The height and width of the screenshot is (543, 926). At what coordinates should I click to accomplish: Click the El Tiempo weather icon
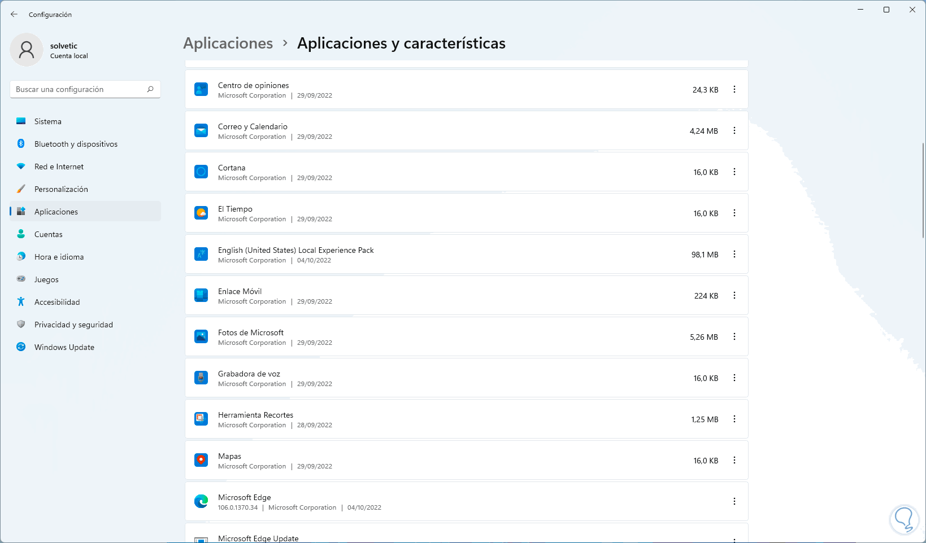pos(201,213)
